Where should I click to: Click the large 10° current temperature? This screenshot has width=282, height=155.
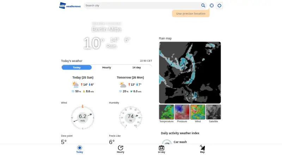94,43
